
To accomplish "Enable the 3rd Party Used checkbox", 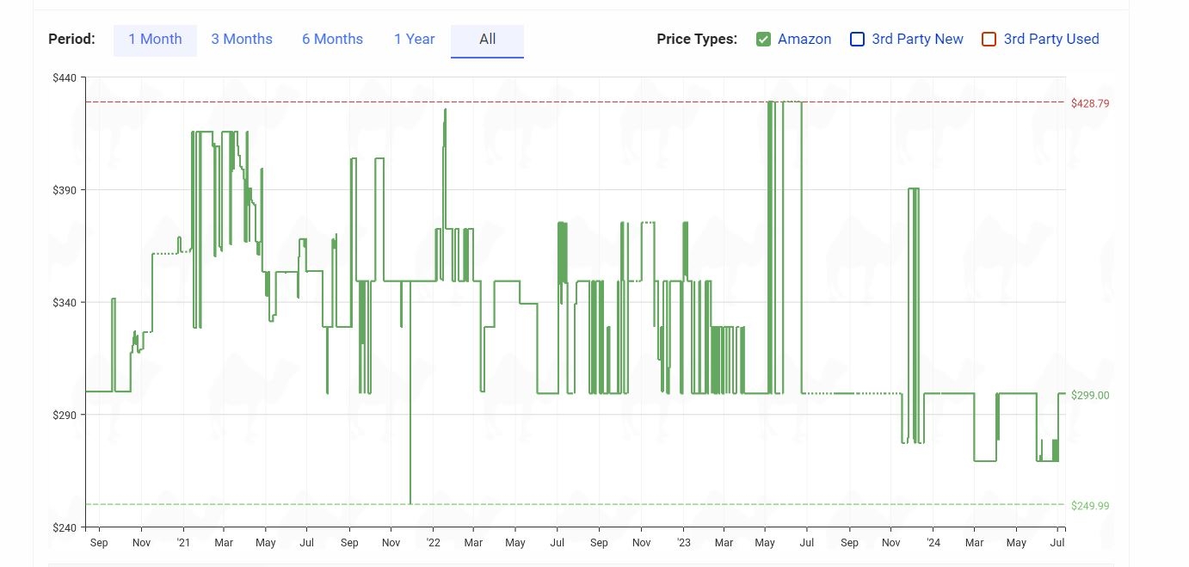I will [x=989, y=40].
